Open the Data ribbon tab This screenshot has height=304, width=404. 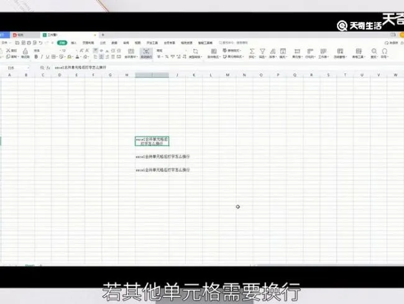[x=114, y=43]
